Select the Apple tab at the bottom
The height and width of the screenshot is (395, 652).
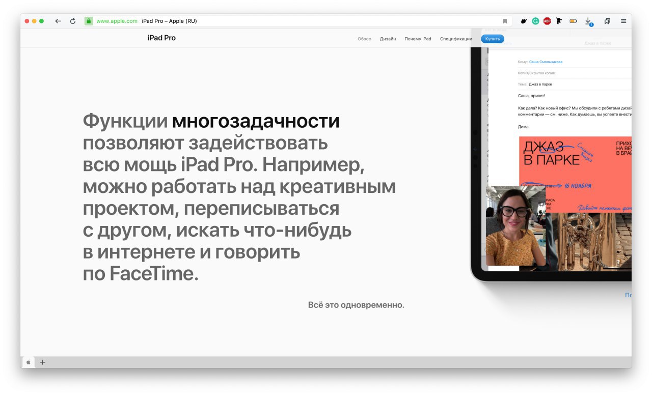29,362
